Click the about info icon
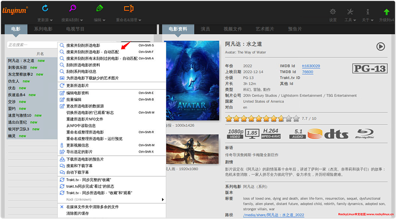 [367, 12]
